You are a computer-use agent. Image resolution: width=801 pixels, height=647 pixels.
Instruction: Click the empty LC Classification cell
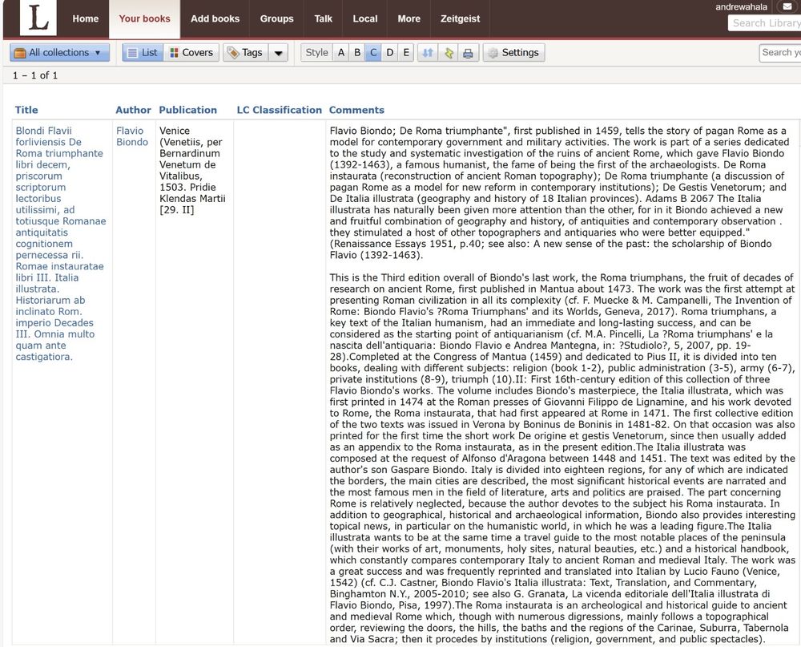pyautogui.click(x=280, y=381)
